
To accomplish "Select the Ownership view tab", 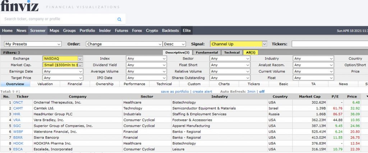I will pos(105,84).
